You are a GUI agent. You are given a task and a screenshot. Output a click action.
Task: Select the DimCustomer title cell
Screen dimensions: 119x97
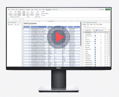[x=30, y=23]
